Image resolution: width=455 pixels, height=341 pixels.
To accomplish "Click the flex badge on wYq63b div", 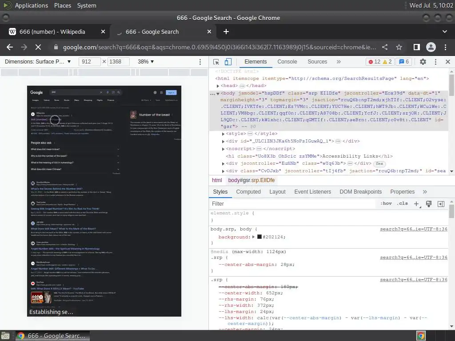I will click(379, 163).
